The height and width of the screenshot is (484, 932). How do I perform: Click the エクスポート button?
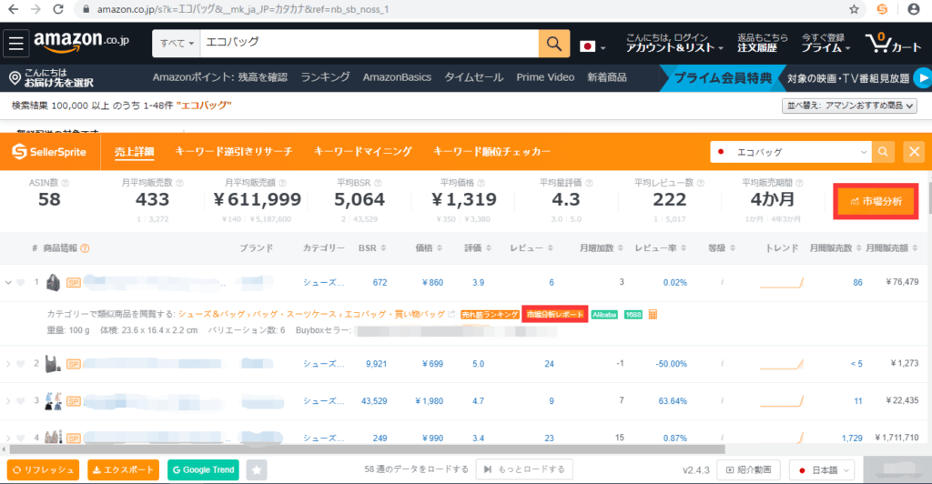(123, 469)
